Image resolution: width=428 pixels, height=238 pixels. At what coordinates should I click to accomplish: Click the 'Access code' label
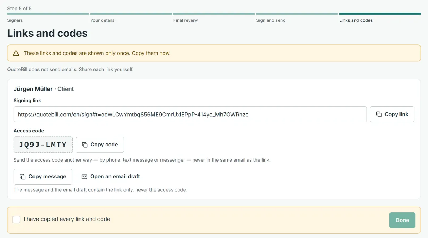[x=29, y=131]
